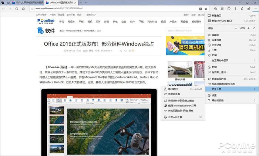Select 使用 Internet Explorer 打开
This screenshot has width=259, height=156.
183,106
